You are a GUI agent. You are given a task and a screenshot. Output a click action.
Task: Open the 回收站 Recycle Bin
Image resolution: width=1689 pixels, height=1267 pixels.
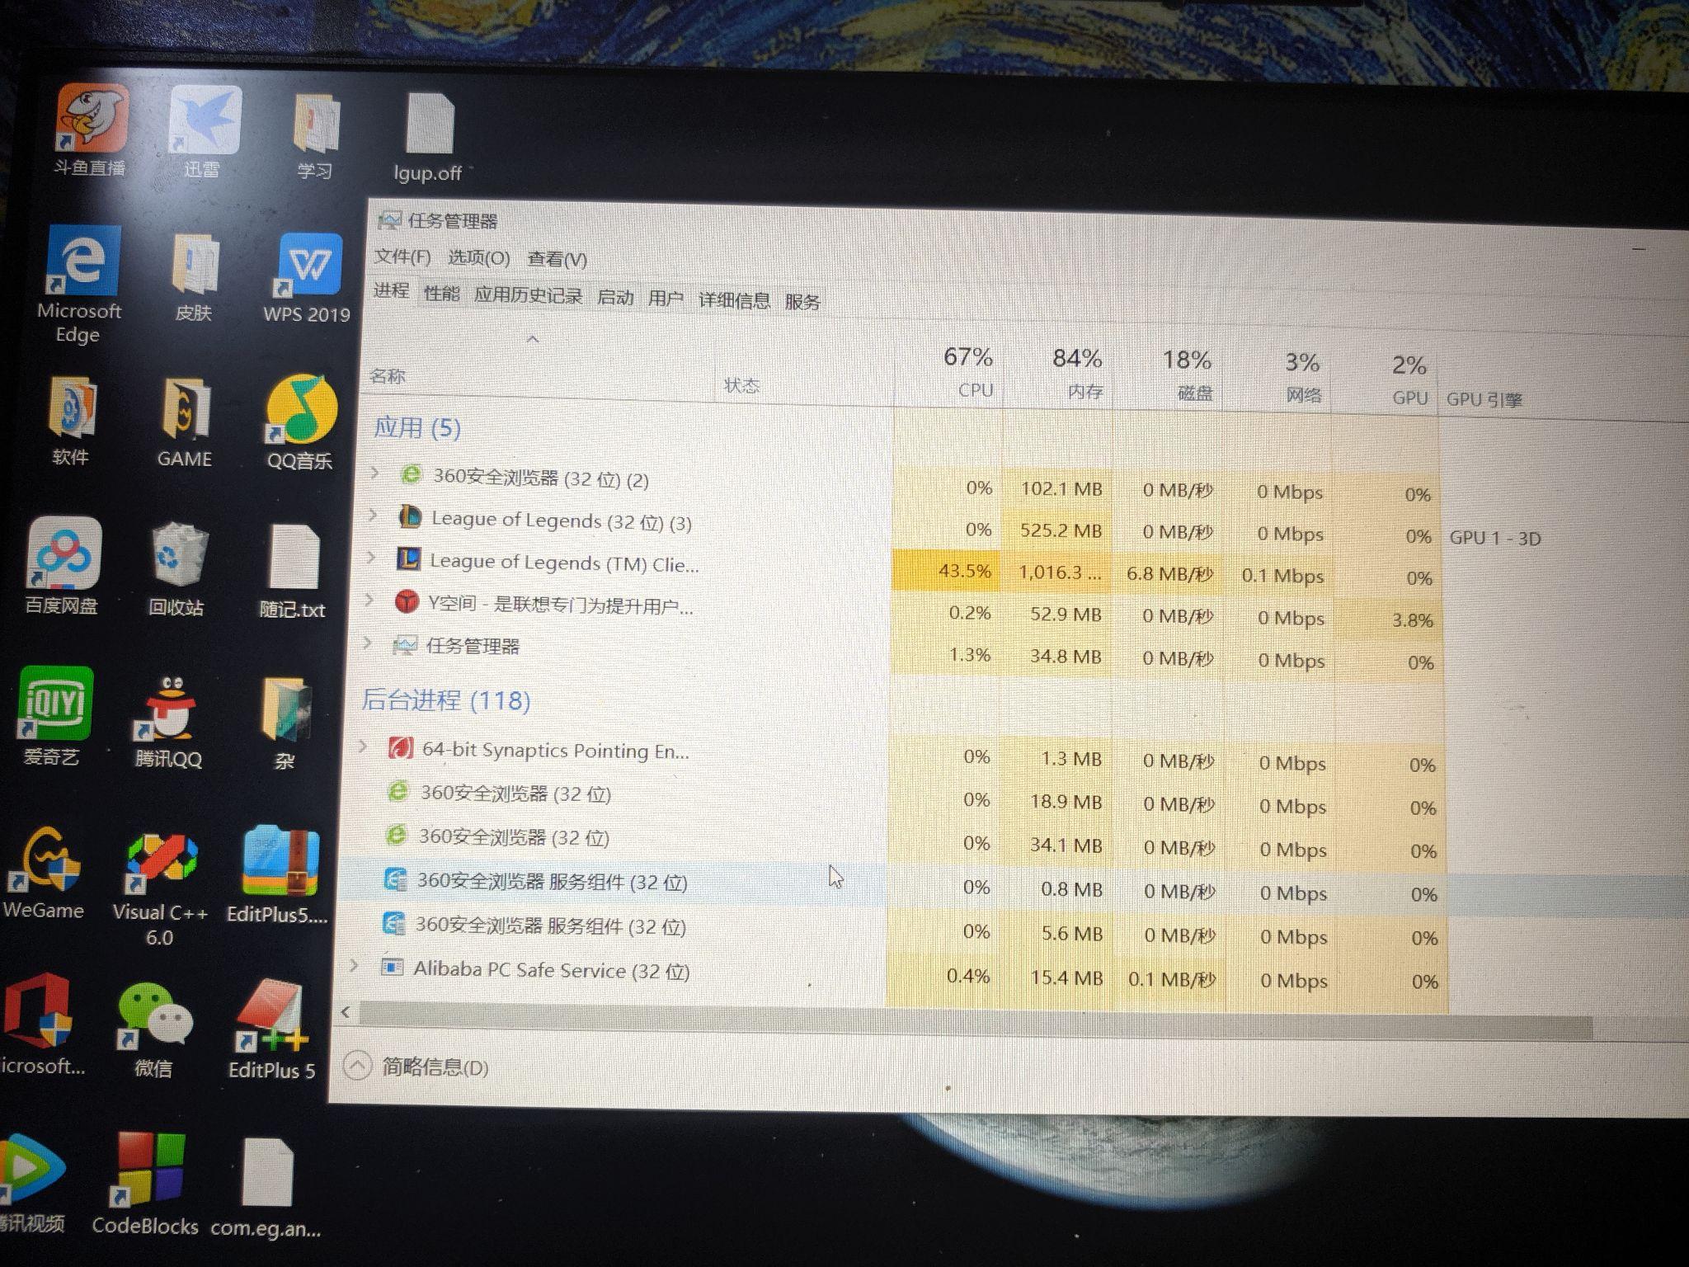point(181,553)
